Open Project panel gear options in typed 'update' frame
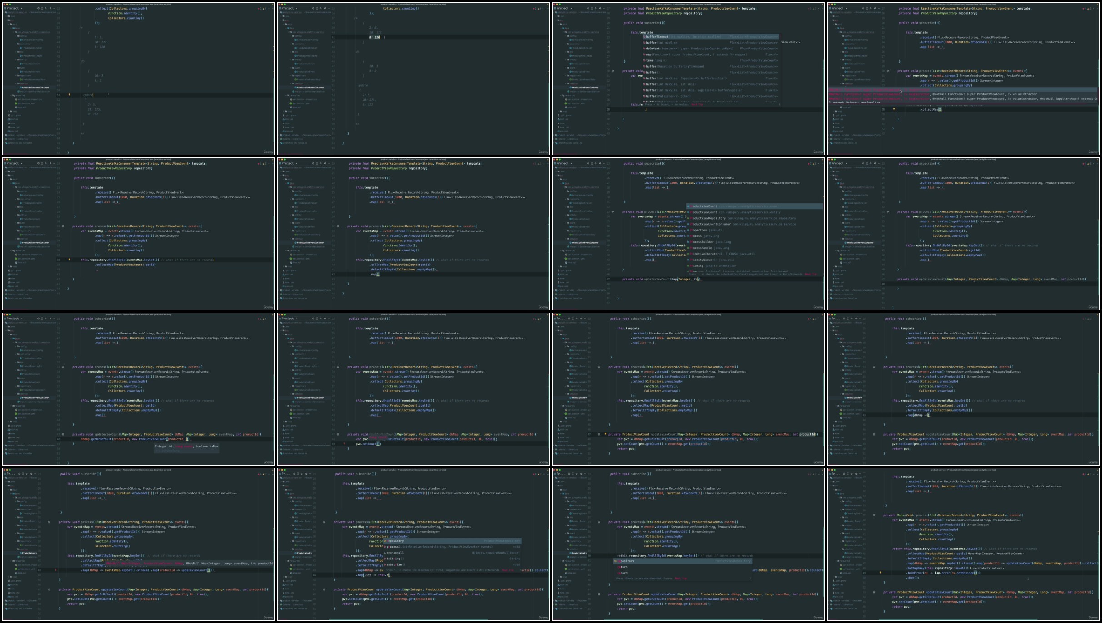 pyautogui.click(x=50, y=8)
